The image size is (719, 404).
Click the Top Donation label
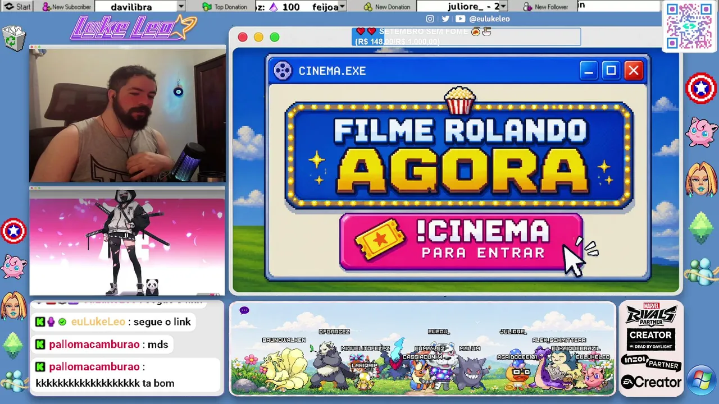point(230,7)
